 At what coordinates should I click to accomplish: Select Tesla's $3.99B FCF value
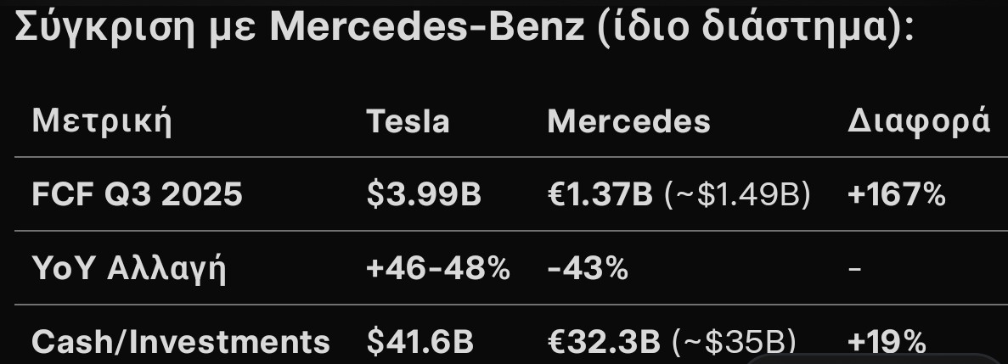click(x=424, y=195)
